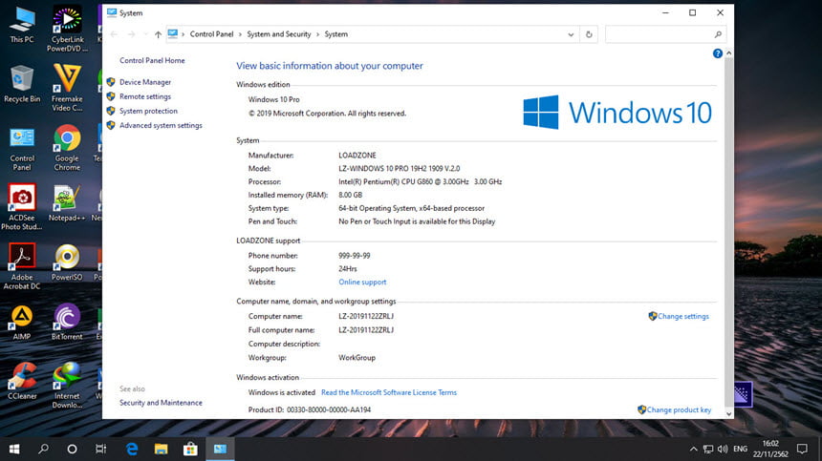Click the LZ-20191122ZRLJ computer name value

point(366,316)
